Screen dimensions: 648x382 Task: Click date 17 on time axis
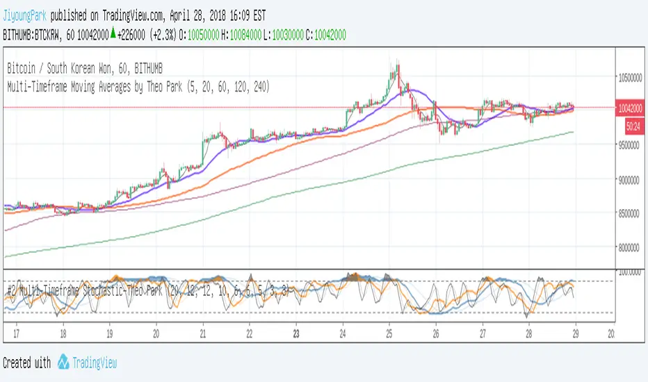coord(16,333)
